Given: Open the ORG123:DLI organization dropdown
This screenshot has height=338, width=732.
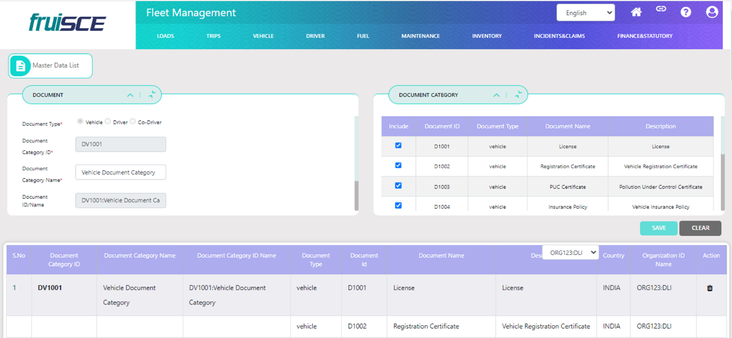Looking at the screenshot, I should (570, 253).
